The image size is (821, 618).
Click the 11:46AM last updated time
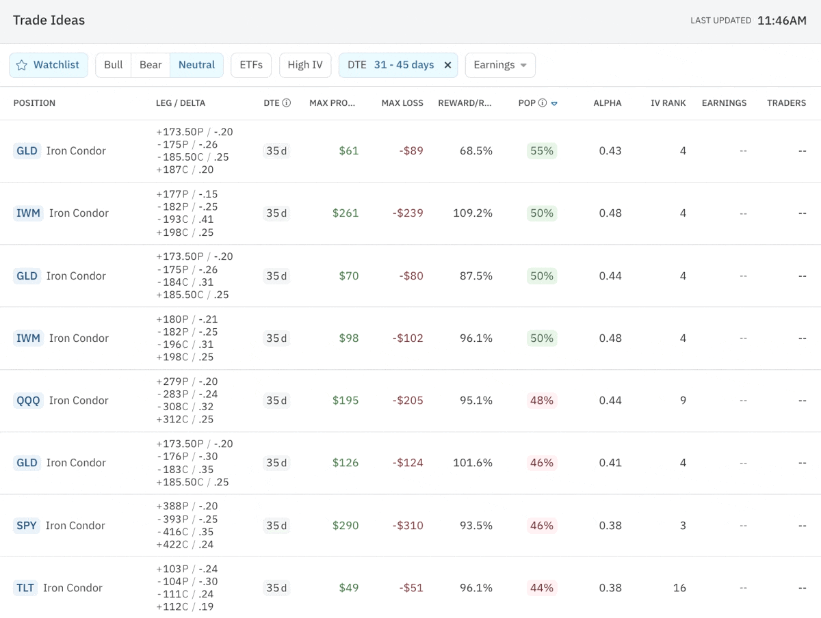coord(782,21)
